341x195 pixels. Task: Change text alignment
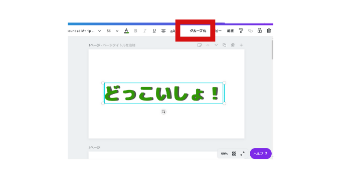(x=163, y=31)
